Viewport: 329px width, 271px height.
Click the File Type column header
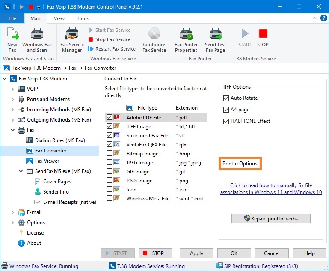(x=148, y=108)
